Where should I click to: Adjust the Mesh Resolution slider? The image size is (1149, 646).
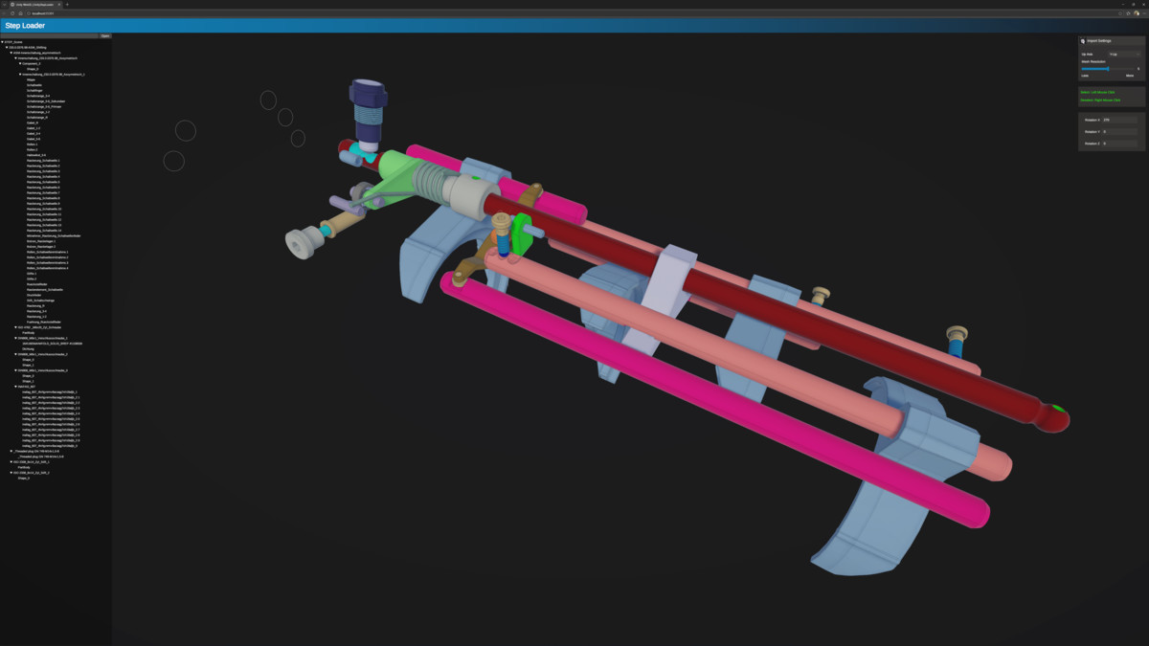pyautogui.click(x=1110, y=69)
